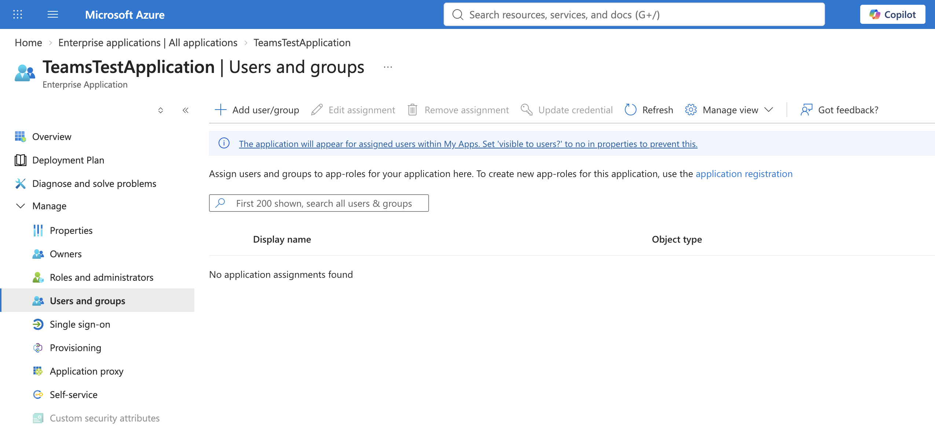Click Got feedback? person icon
The height and width of the screenshot is (431, 935).
pos(806,110)
